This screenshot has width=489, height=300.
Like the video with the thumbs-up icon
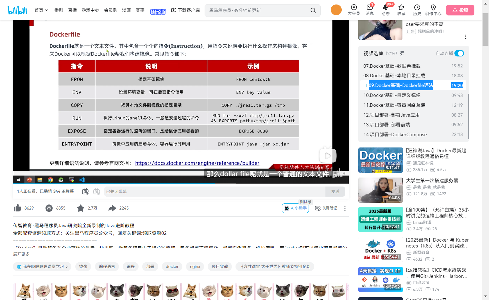[17, 208]
